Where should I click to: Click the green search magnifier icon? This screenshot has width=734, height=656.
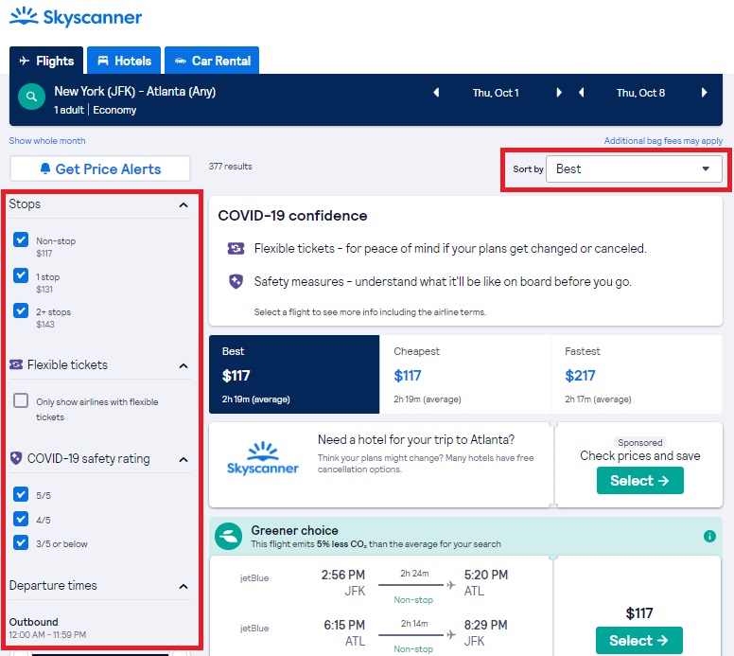tap(31, 97)
